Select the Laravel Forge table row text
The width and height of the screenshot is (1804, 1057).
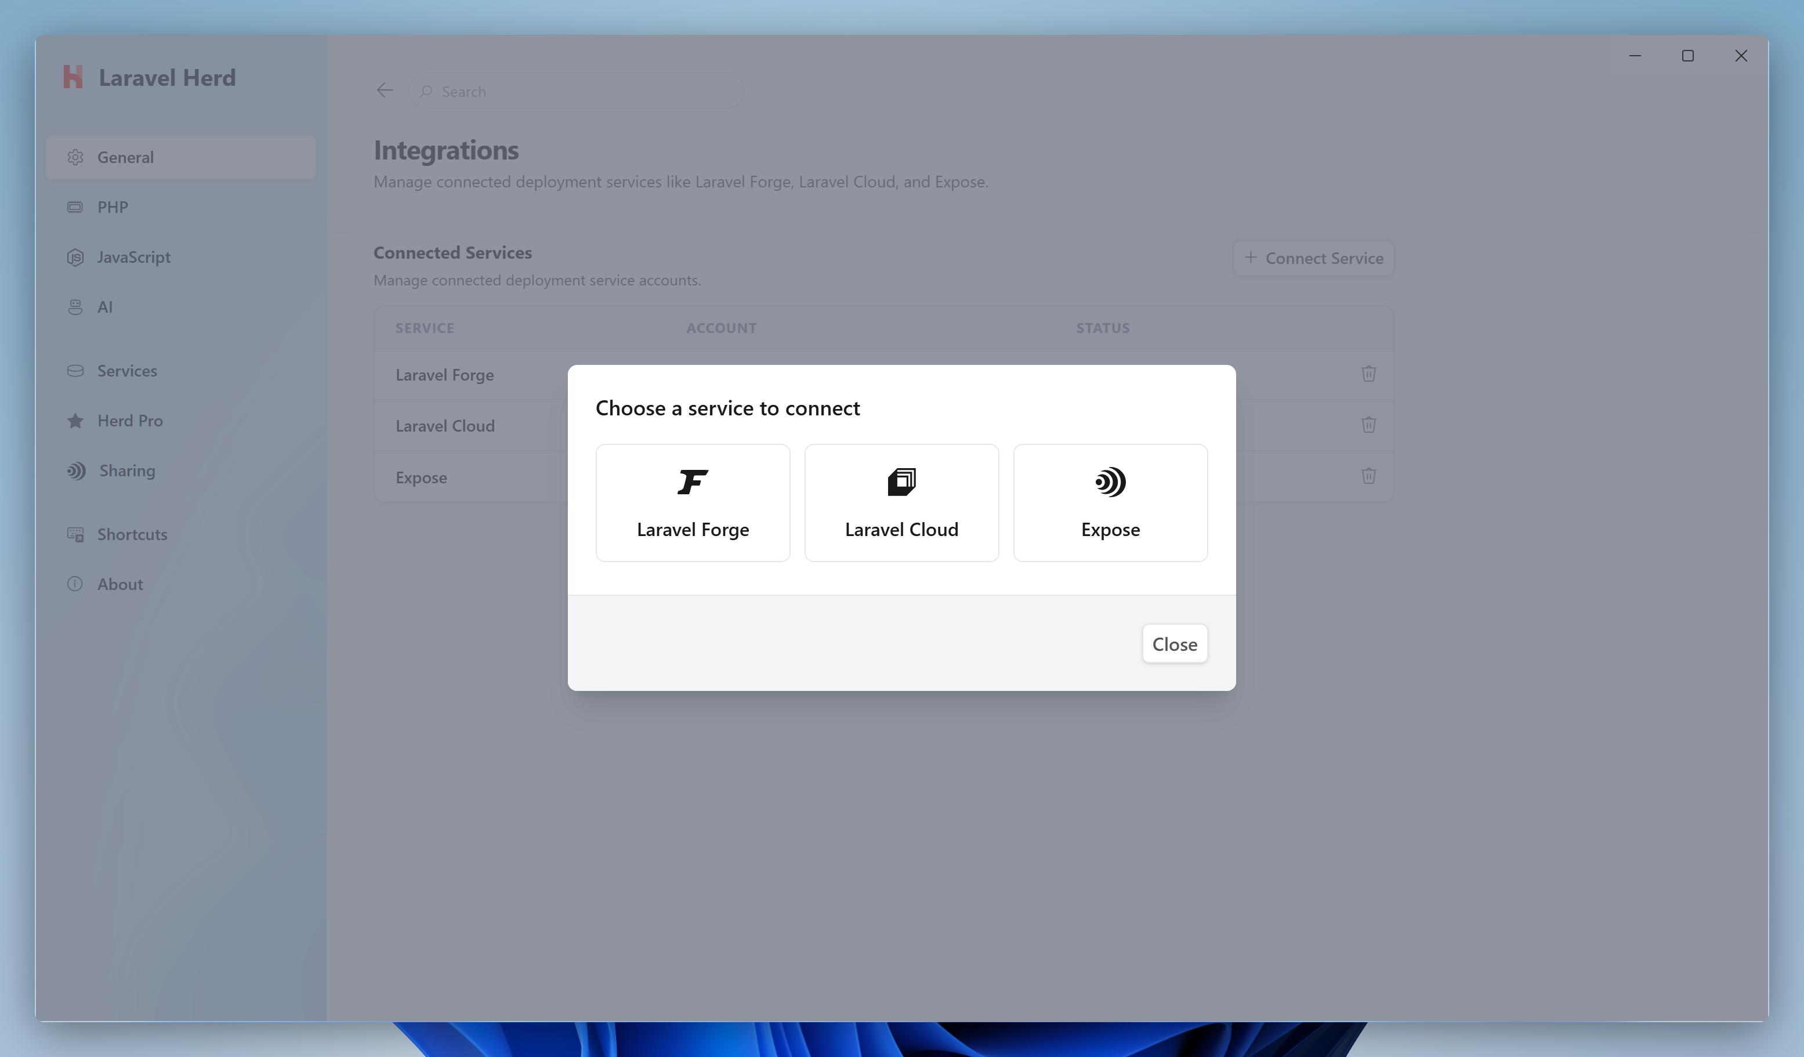pos(444,375)
